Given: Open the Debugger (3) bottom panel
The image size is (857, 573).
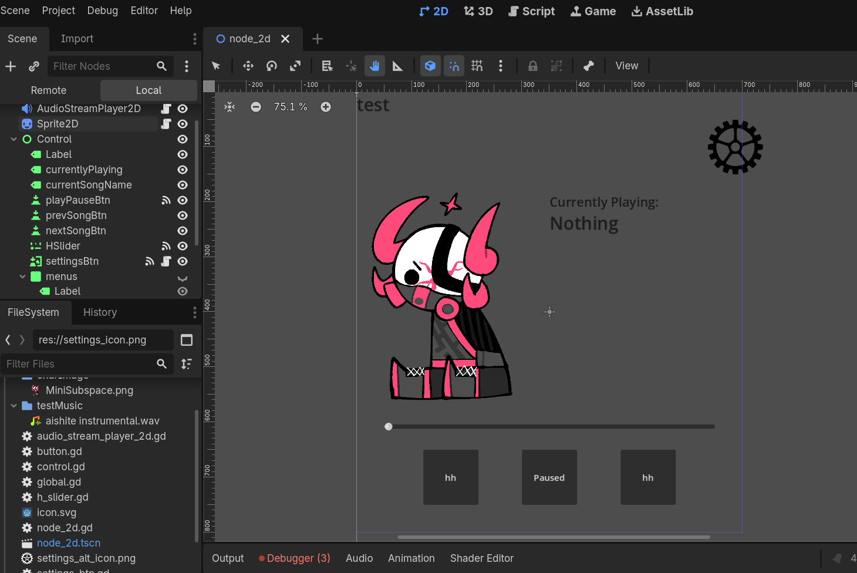Looking at the screenshot, I should [x=295, y=558].
